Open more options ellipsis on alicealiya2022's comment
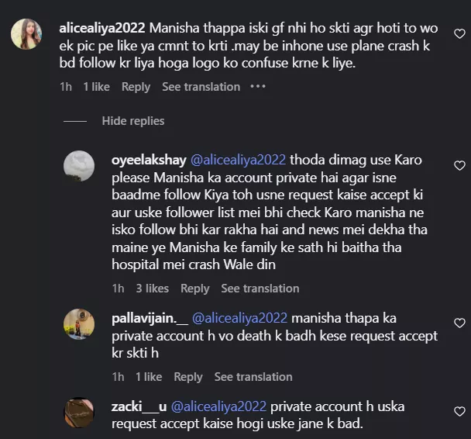 258,87
